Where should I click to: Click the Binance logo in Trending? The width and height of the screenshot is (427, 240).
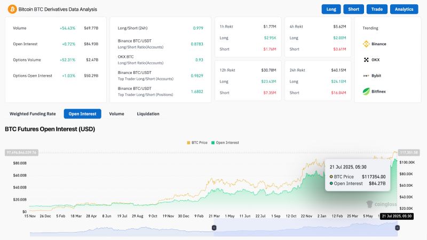tap(367, 44)
